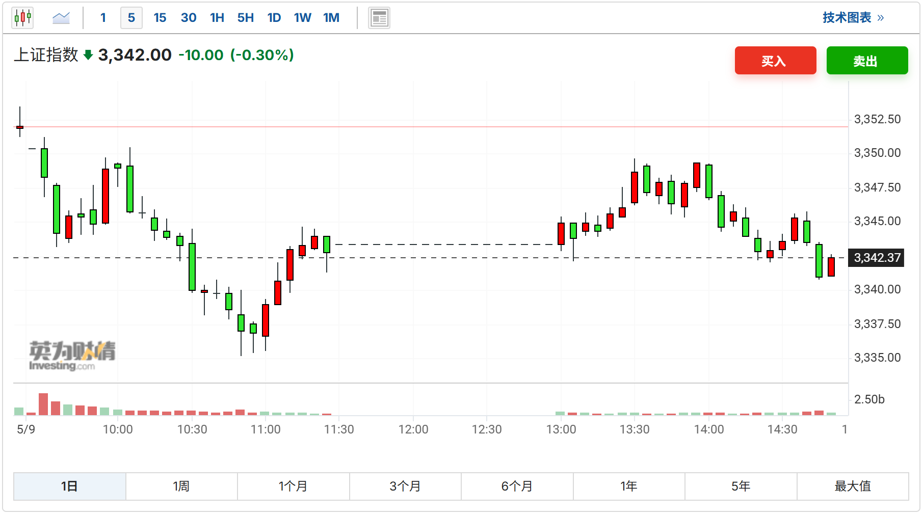Click the 3,342.00 current price value
The height and width of the screenshot is (516, 923).
click(x=135, y=55)
